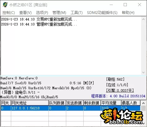This screenshot has height=127, width=147.
Task: Select gateway address 127.0.0.1:56218 cell
Action: click(x=30, y=108)
